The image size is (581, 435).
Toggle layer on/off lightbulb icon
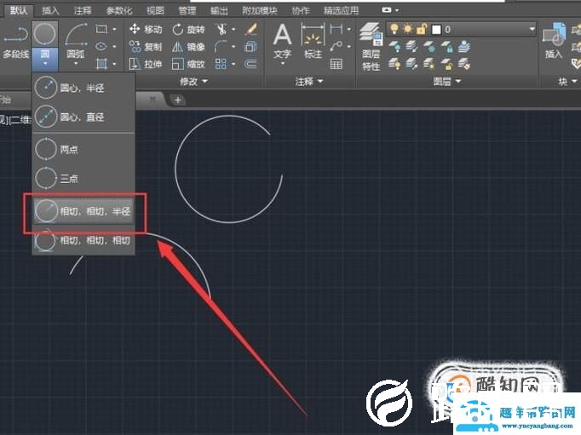pos(394,29)
